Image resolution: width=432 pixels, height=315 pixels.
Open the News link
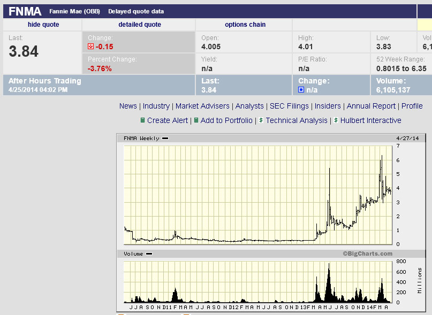[x=128, y=106]
